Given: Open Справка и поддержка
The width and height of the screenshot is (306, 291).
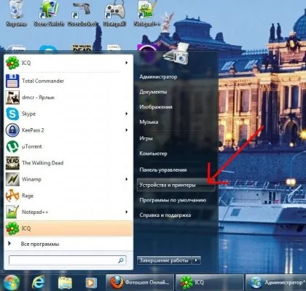Looking at the screenshot, I should click(165, 215).
